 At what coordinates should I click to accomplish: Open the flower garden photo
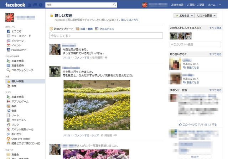coord(97,105)
